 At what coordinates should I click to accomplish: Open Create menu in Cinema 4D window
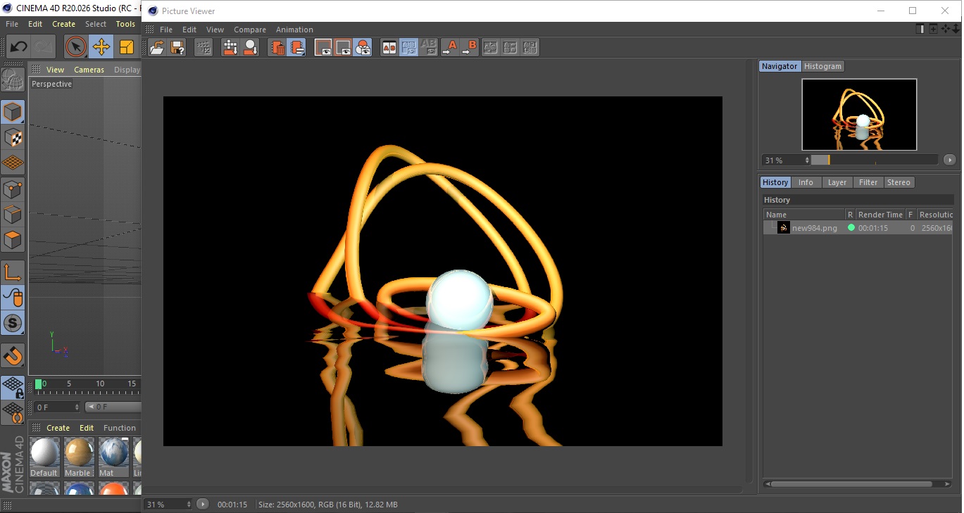click(x=63, y=24)
